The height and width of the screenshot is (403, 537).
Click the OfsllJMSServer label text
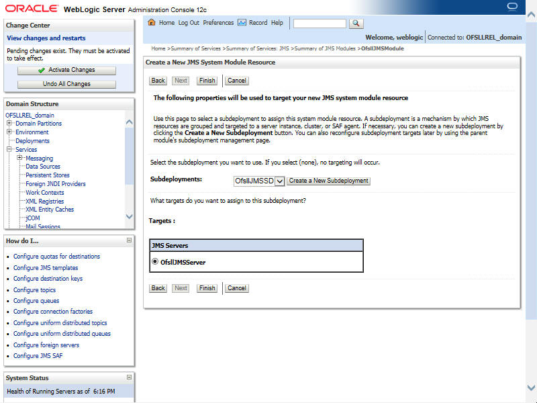pos(183,263)
